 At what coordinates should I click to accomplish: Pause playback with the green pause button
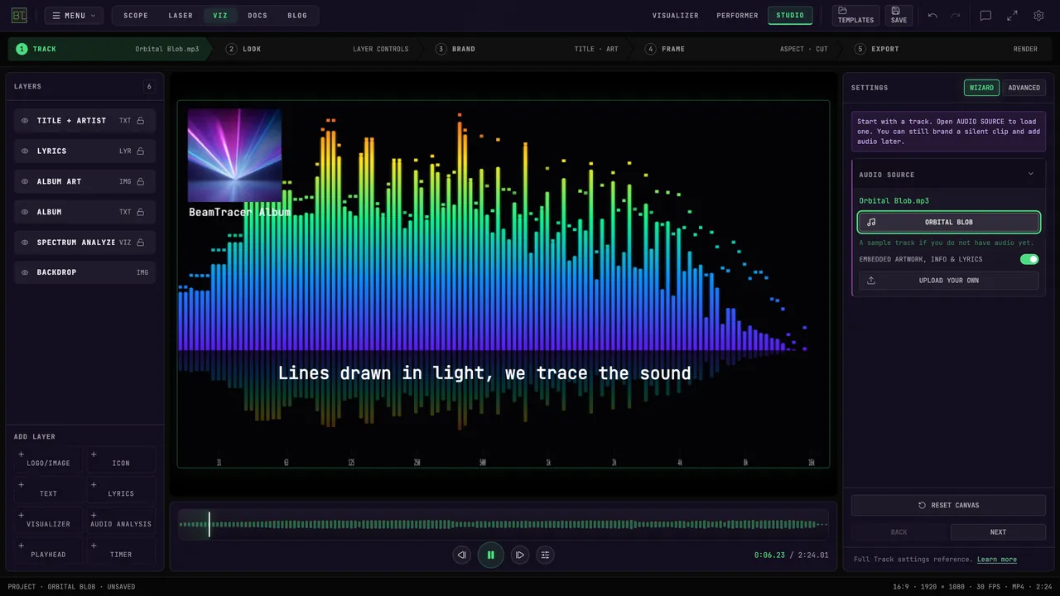coord(490,555)
